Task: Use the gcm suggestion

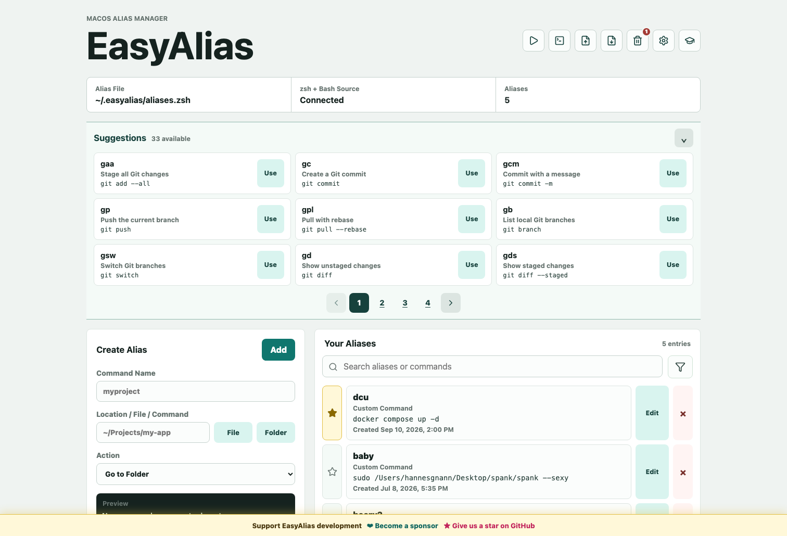Action: [673, 173]
